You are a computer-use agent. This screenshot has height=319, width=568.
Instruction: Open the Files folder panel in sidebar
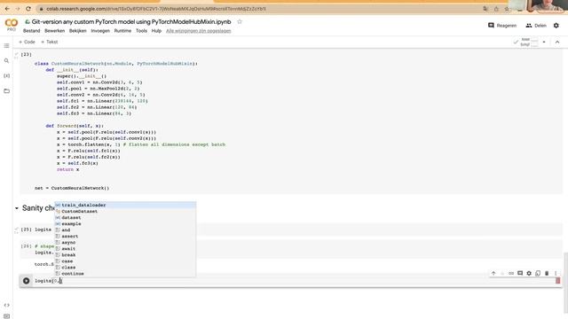click(x=6, y=90)
